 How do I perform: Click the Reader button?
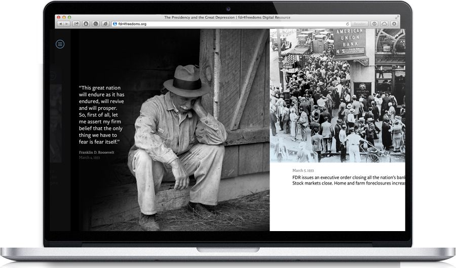[x=359, y=24]
